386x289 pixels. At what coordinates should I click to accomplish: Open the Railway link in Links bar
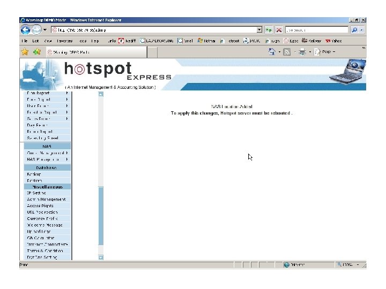(311, 41)
